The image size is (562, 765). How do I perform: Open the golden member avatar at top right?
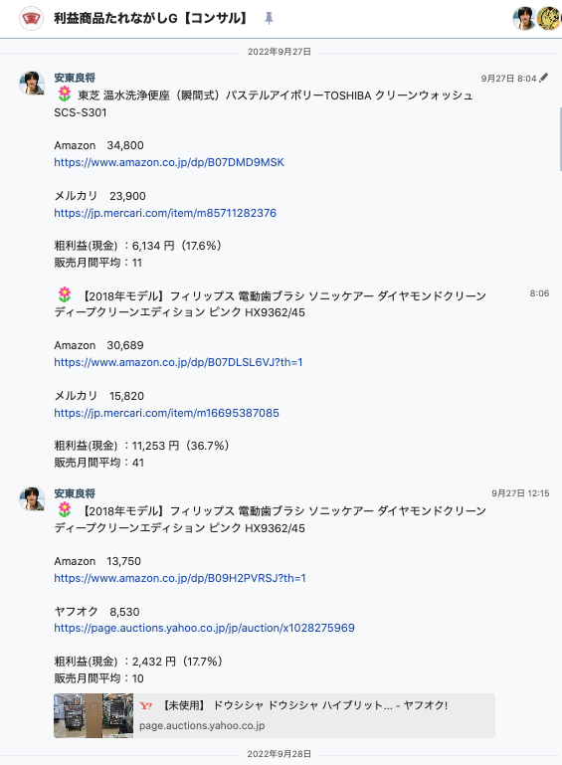pyautogui.click(x=549, y=19)
